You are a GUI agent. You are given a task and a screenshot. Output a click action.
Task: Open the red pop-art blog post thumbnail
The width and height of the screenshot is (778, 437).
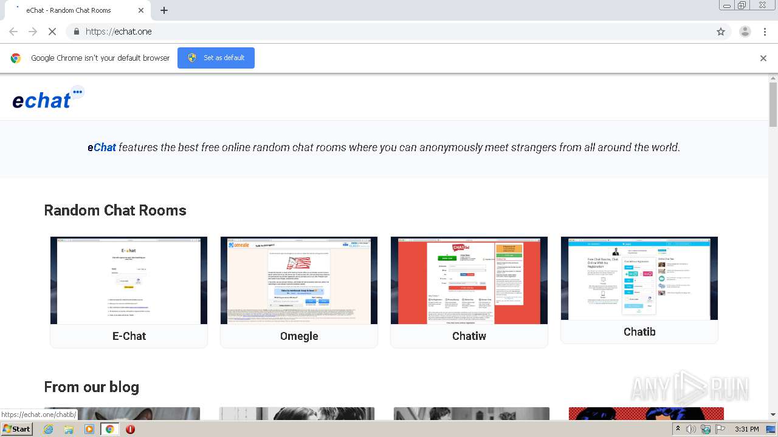[x=646, y=413]
